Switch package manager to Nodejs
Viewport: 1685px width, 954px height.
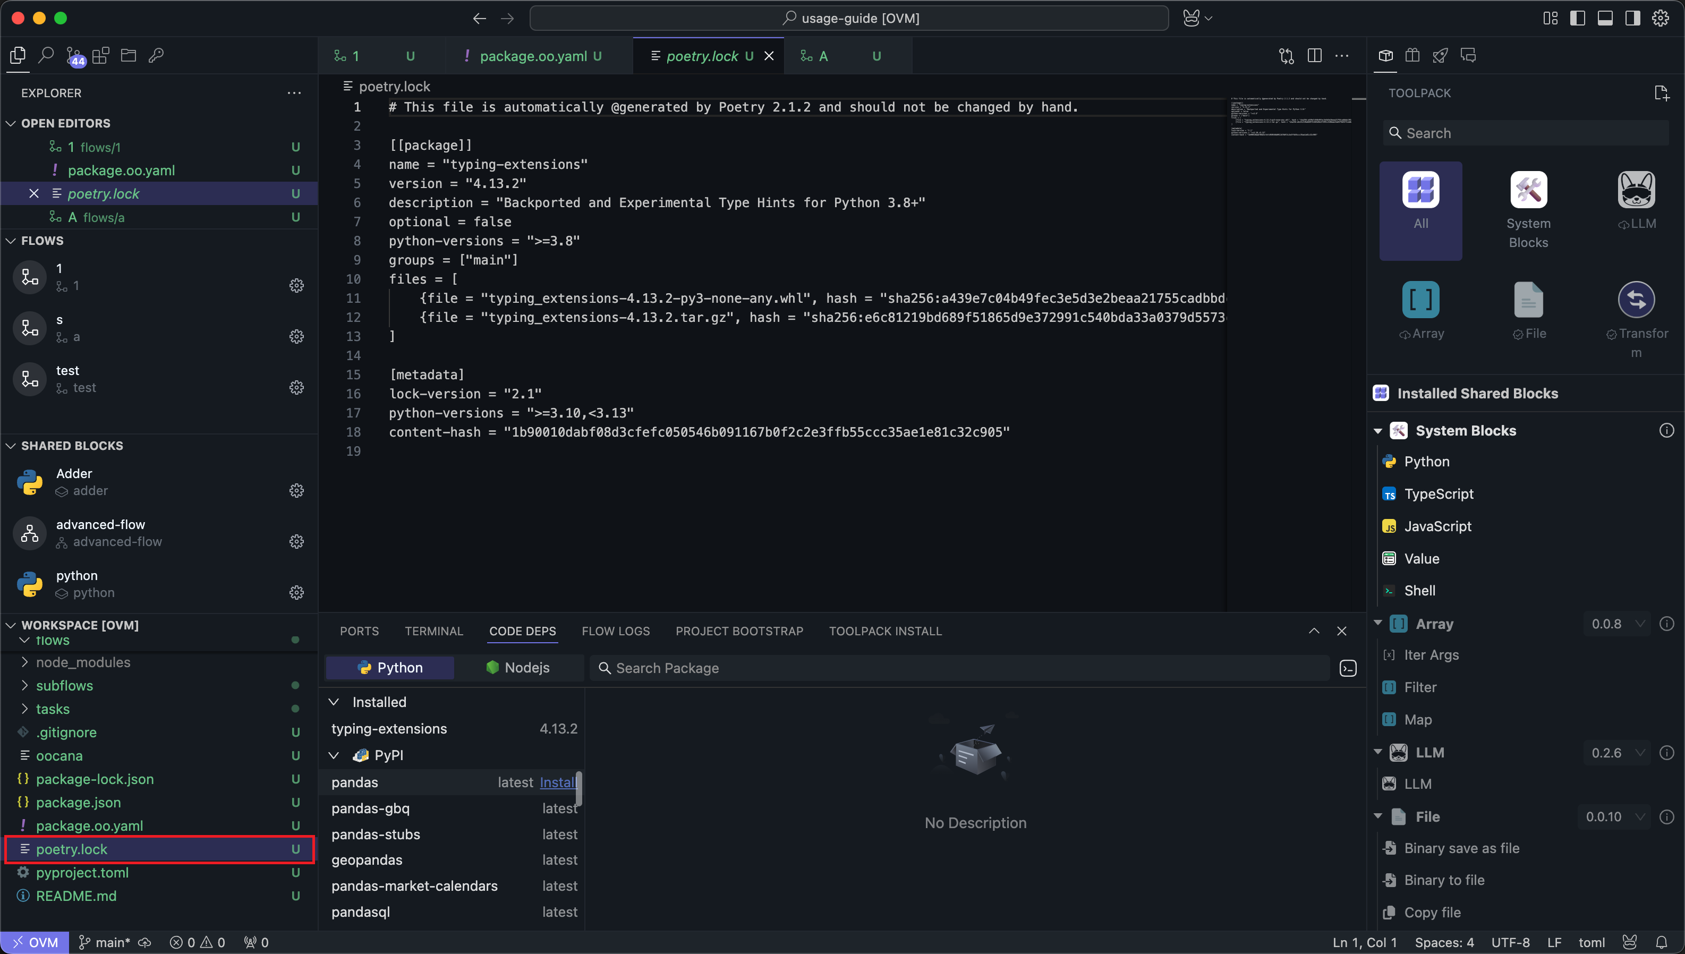coord(518,667)
